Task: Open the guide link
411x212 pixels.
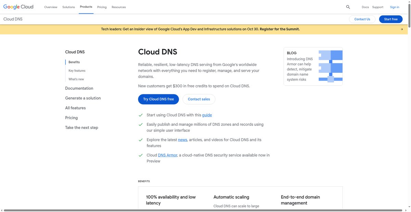Action: [207, 115]
